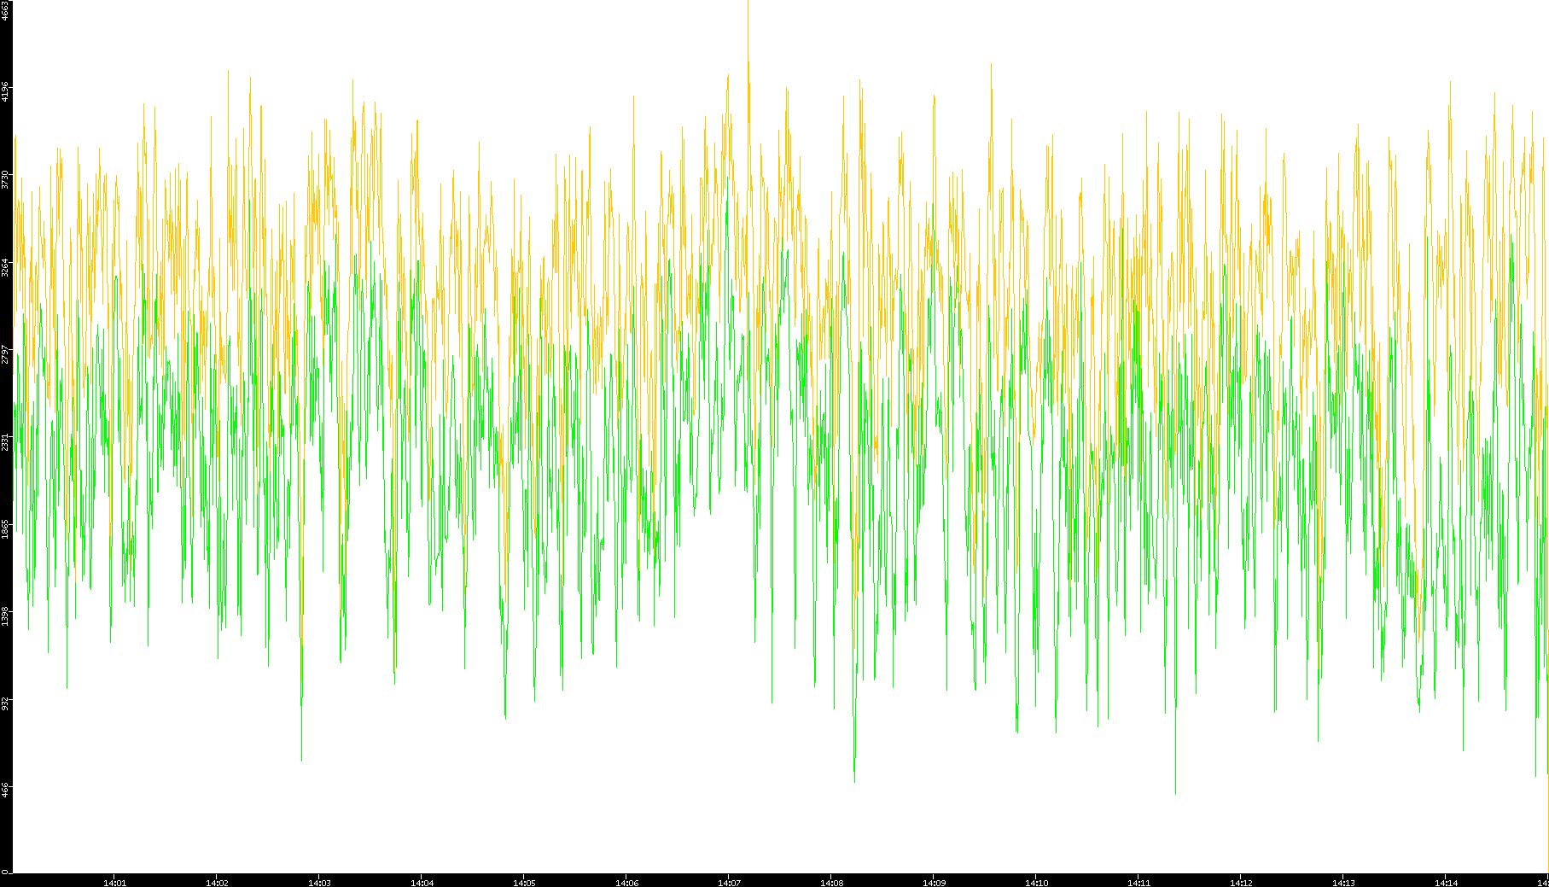1549x887 pixels.
Task: Select the 2331 y-axis label
Action: pos(6,442)
